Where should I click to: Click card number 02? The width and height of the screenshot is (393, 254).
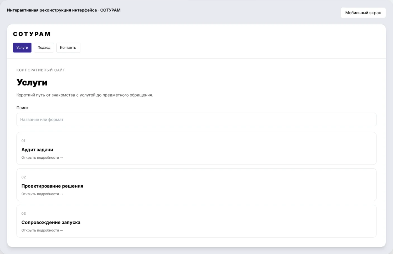[x=24, y=177]
